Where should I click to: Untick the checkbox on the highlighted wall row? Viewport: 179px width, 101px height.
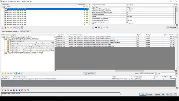tap(6, 9)
